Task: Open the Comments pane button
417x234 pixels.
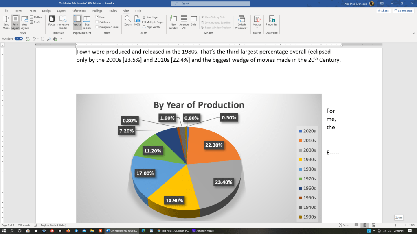Action: (x=403, y=11)
